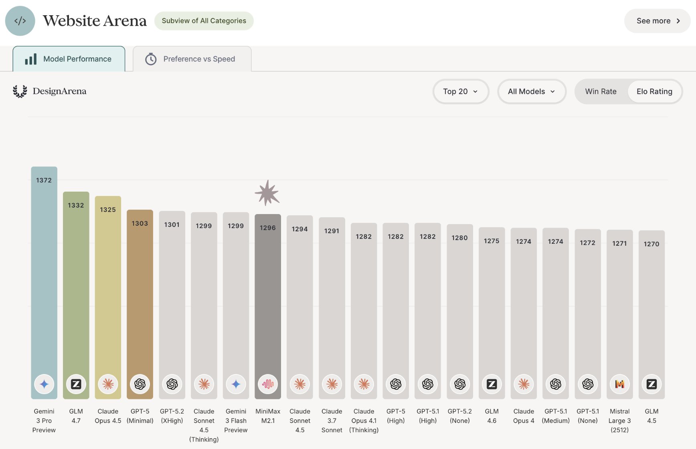Switch to Preference vs Speed tab
Screen dimensions: 696x449
[192, 59]
